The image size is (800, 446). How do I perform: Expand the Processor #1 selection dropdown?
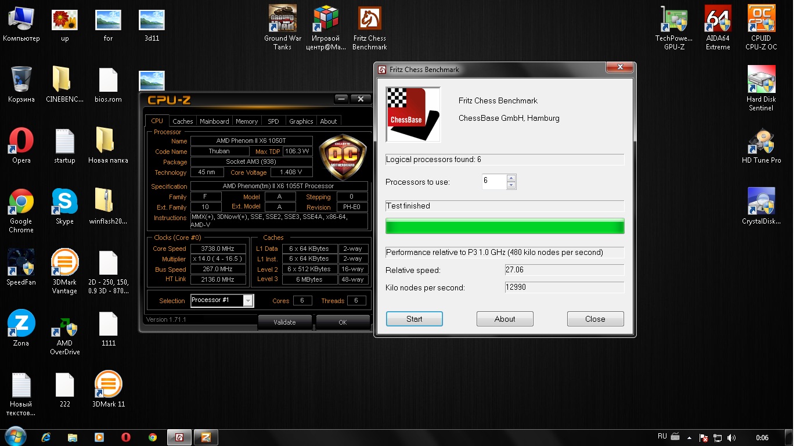click(x=248, y=301)
